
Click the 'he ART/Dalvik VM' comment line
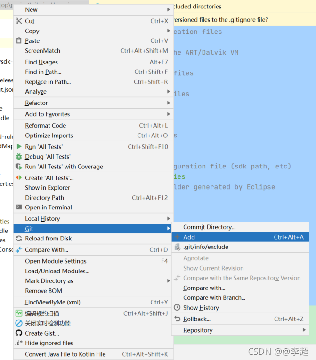tap(206, 52)
